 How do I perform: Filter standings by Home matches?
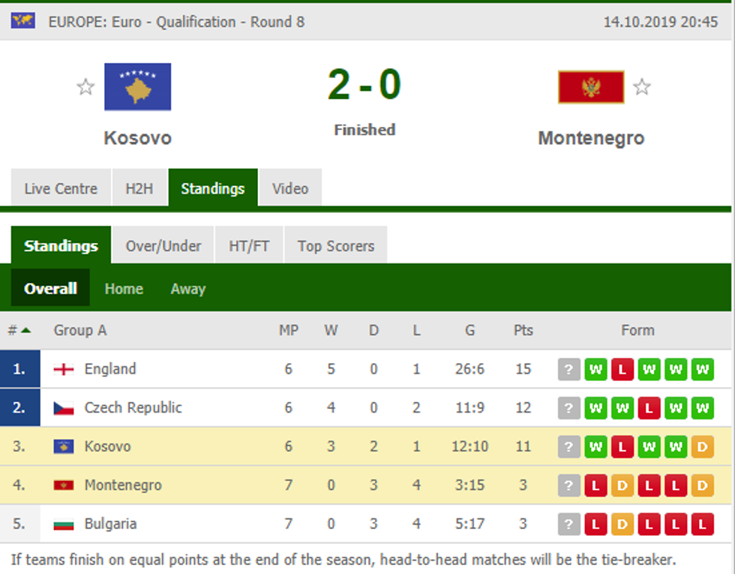click(124, 289)
